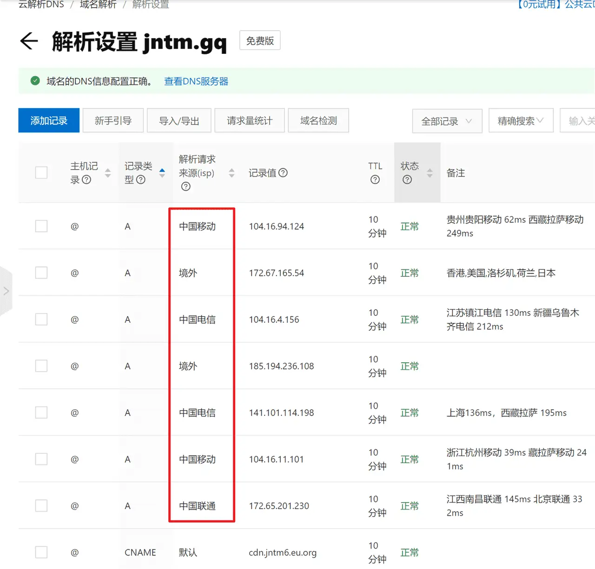
Task: Open the 全部记录 dropdown filter
Action: tap(447, 121)
